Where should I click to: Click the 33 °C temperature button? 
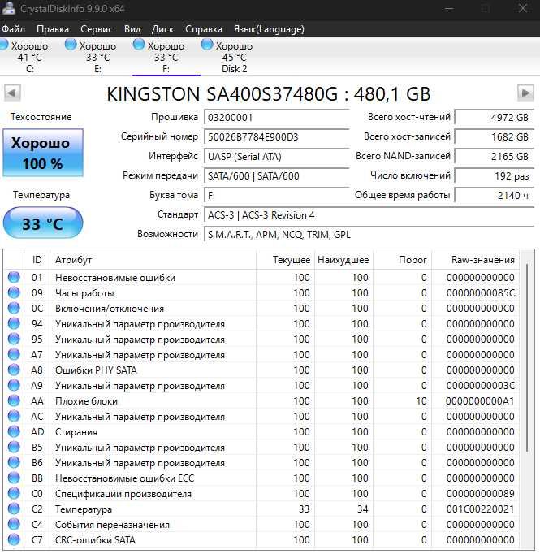click(x=43, y=223)
